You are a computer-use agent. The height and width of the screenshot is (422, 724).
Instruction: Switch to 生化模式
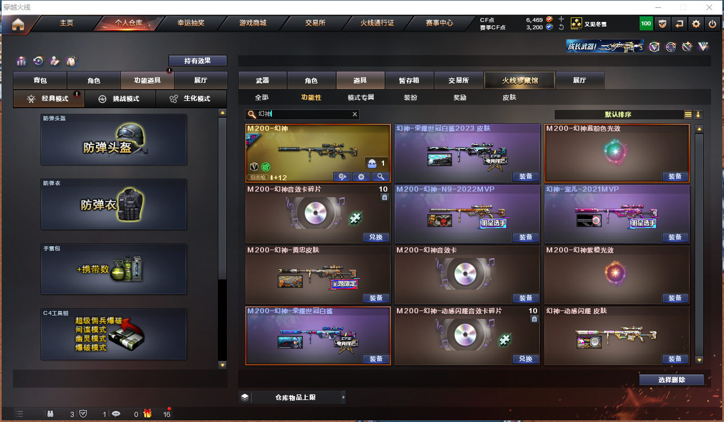[x=191, y=99]
